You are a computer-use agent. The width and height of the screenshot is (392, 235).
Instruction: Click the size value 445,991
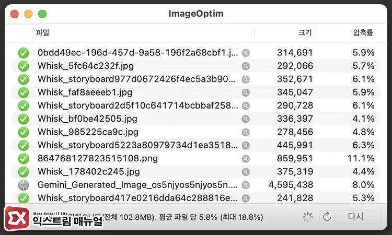click(x=295, y=145)
